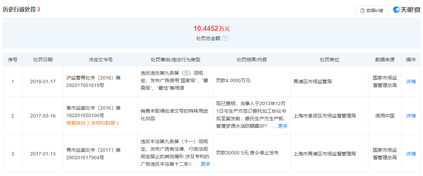423x176 pixels.
Task: View 查看其他 2 条相似数据 link
Action: (x=93, y=123)
